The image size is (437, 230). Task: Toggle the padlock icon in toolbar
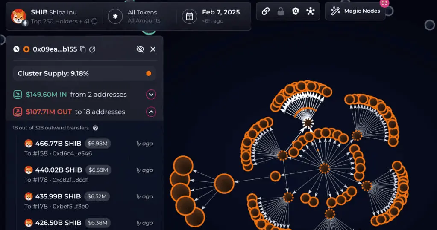pos(281,11)
